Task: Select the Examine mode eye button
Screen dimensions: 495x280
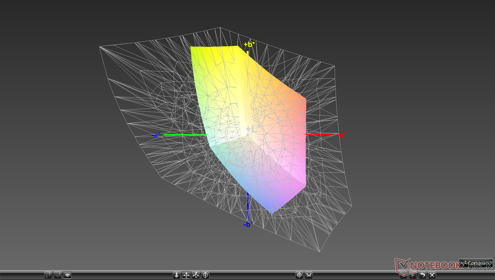Action: tap(67, 275)
